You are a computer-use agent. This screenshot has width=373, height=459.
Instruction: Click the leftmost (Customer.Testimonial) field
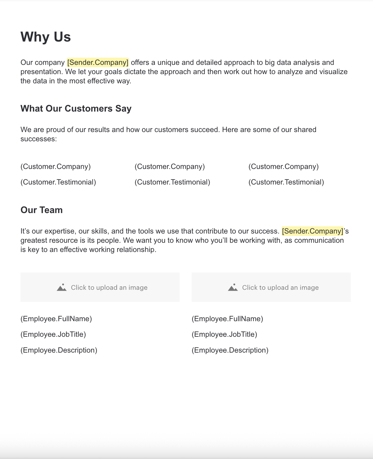click(58, 182)
